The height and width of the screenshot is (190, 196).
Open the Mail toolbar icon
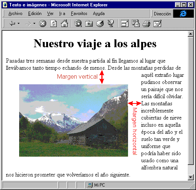136,23
